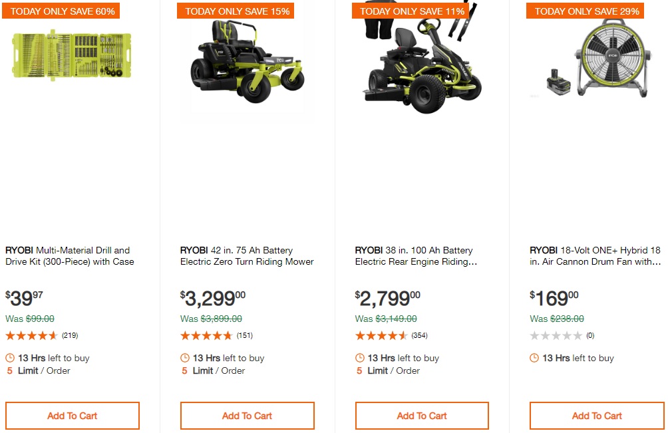This screenshot has width=668, height=433.
Task: Open the 38 in. riding mower star rating
Action: pos(391,335)
